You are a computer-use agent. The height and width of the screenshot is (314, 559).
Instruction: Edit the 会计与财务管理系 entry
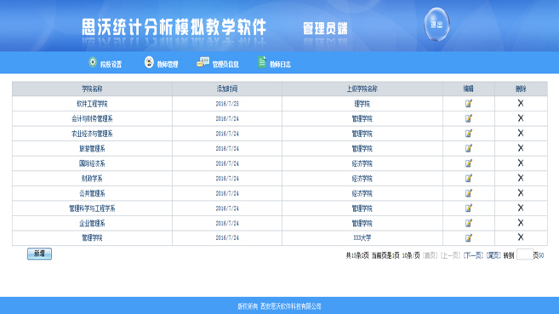pos(469,118)
